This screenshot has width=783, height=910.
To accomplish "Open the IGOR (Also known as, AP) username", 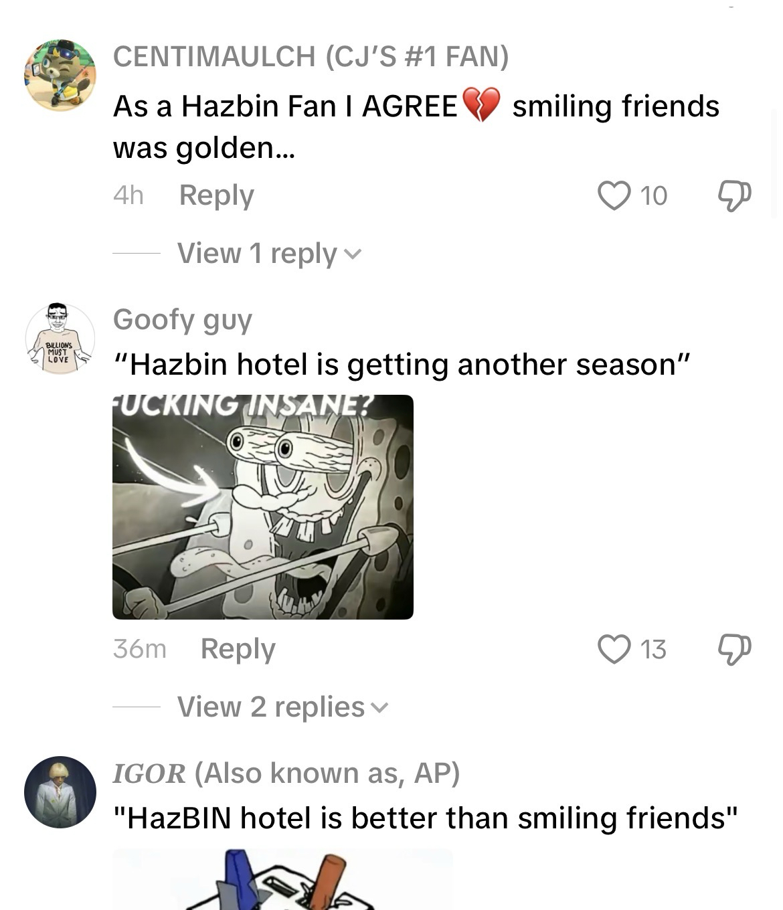I will coord(286,773).
